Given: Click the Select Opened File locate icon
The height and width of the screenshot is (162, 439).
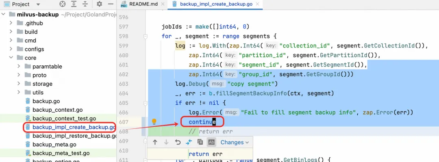Looking at the screenshot, I should (63, 4).
